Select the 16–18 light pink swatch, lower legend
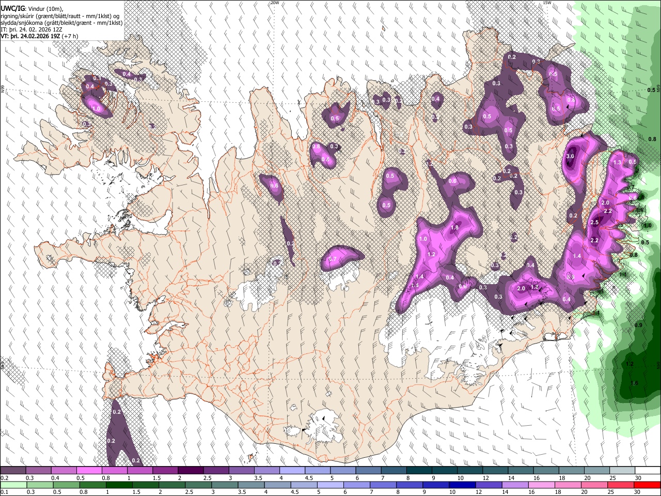The height and width of the screenshot is (496, 661). pyautogui.click(x=542, y=485)
